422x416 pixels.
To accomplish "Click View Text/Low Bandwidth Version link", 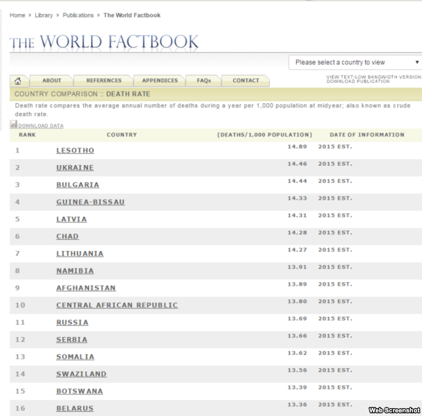I will click(374, 77).
